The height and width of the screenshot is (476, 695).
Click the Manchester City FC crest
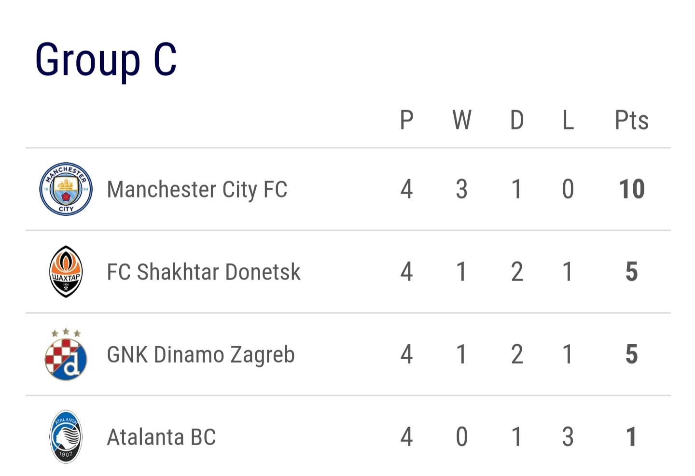click(66, 189)
